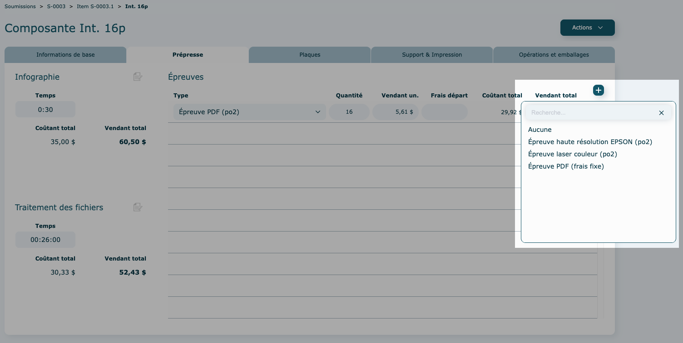Open the Opérations et emballages tab
683x343 pixels.
[554, 55]
